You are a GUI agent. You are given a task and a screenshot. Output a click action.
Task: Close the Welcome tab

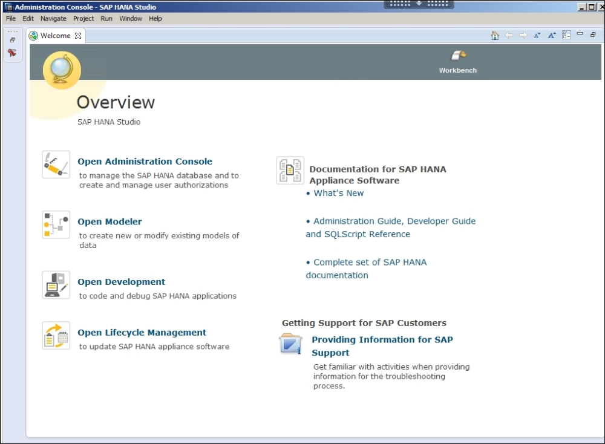(78, 36)
